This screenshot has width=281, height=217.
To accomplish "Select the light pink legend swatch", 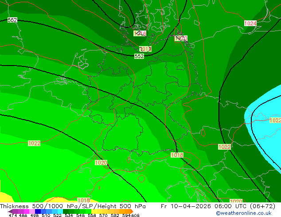I will click(x=32, y=211).
